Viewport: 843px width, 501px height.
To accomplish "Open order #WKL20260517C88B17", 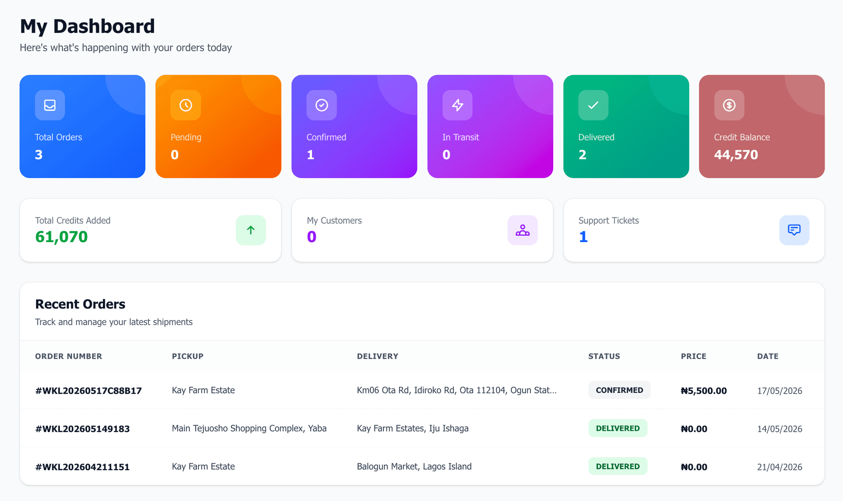I will click(88, 391).
